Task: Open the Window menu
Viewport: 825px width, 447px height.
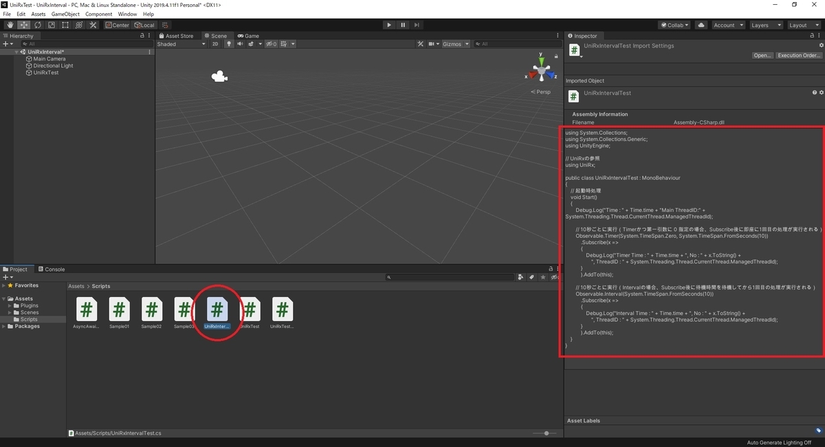Action: pyautogui.click(x=127, y=14)
